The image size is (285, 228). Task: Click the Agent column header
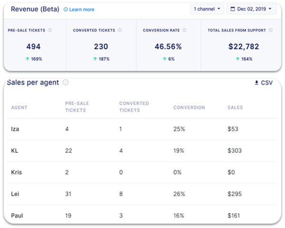click(19, 108)
